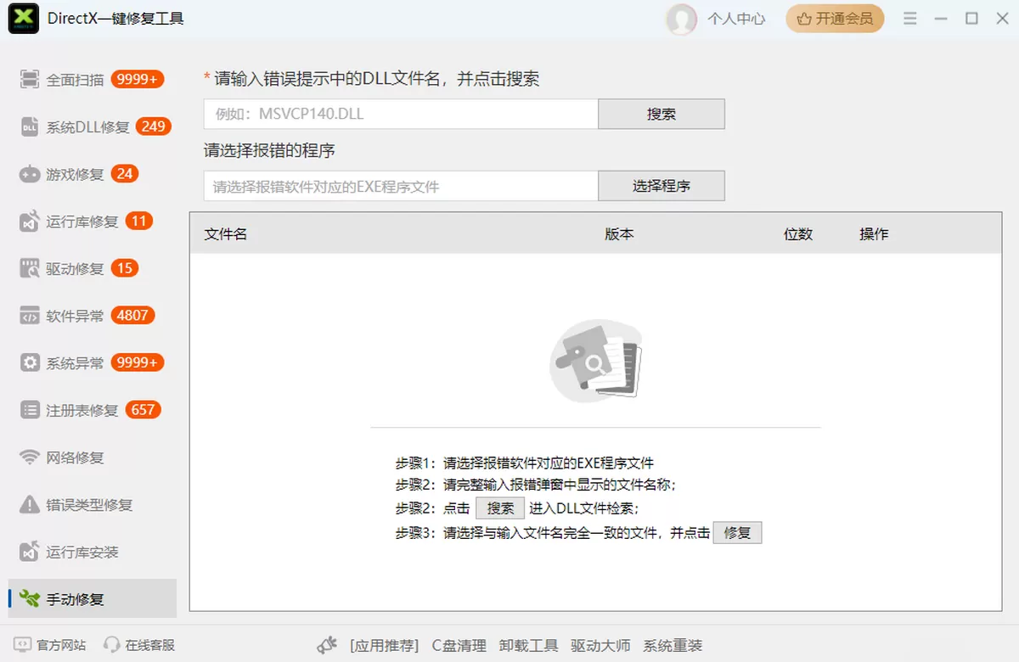
Task: Minimize the DirectX repair tool window
Action: (x=940, y=19)
